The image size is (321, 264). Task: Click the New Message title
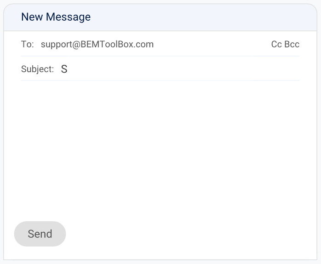[x=56, y=17]
